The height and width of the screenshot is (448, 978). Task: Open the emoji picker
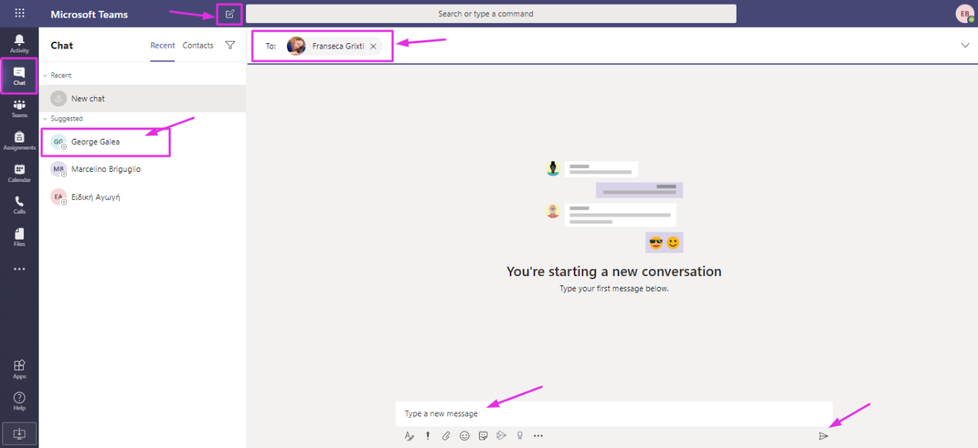pyautogui.click(x=464, y=436)
